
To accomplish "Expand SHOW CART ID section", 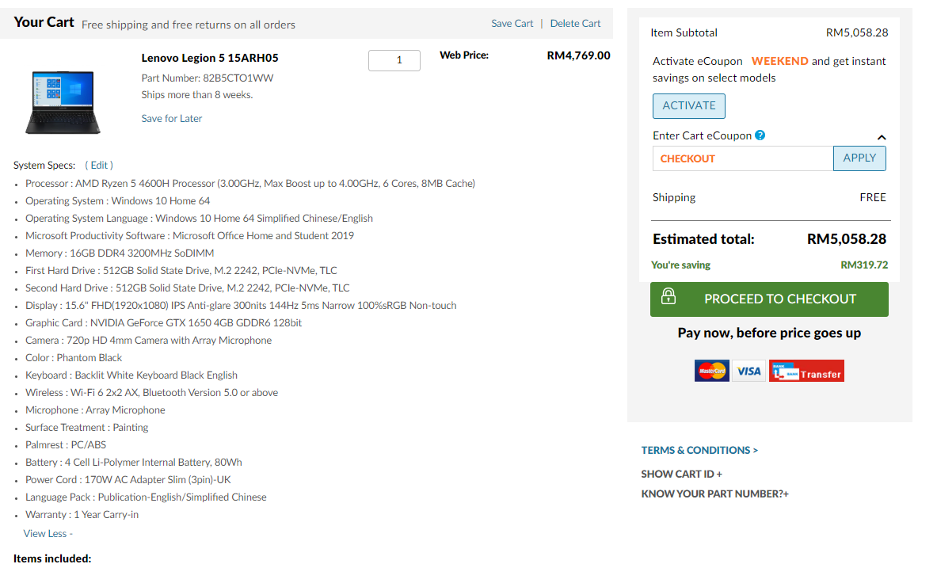I will pos(681,474).
